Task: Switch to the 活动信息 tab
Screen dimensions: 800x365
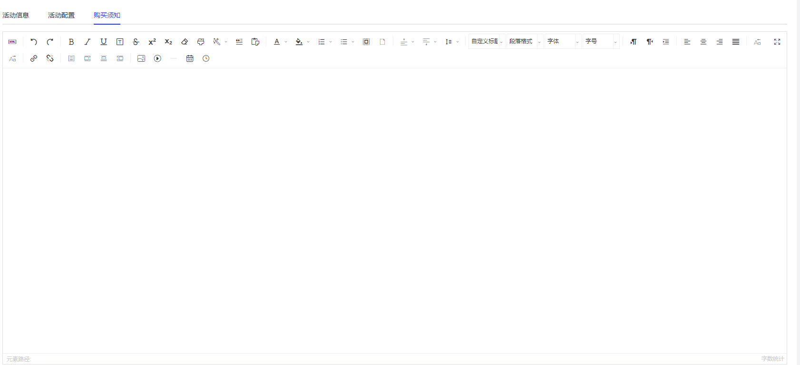Action: tap(16, 15)
